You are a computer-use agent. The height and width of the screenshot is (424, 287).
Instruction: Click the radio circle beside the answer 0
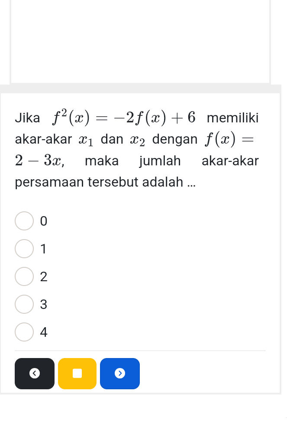(24, 221)
